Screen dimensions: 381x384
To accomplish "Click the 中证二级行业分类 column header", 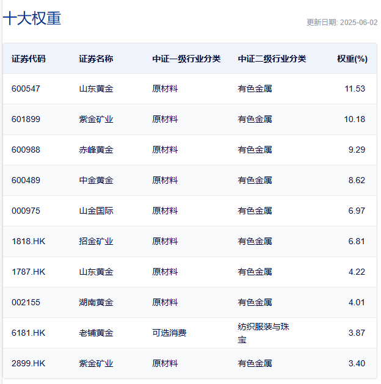I will tap(272, 59).
